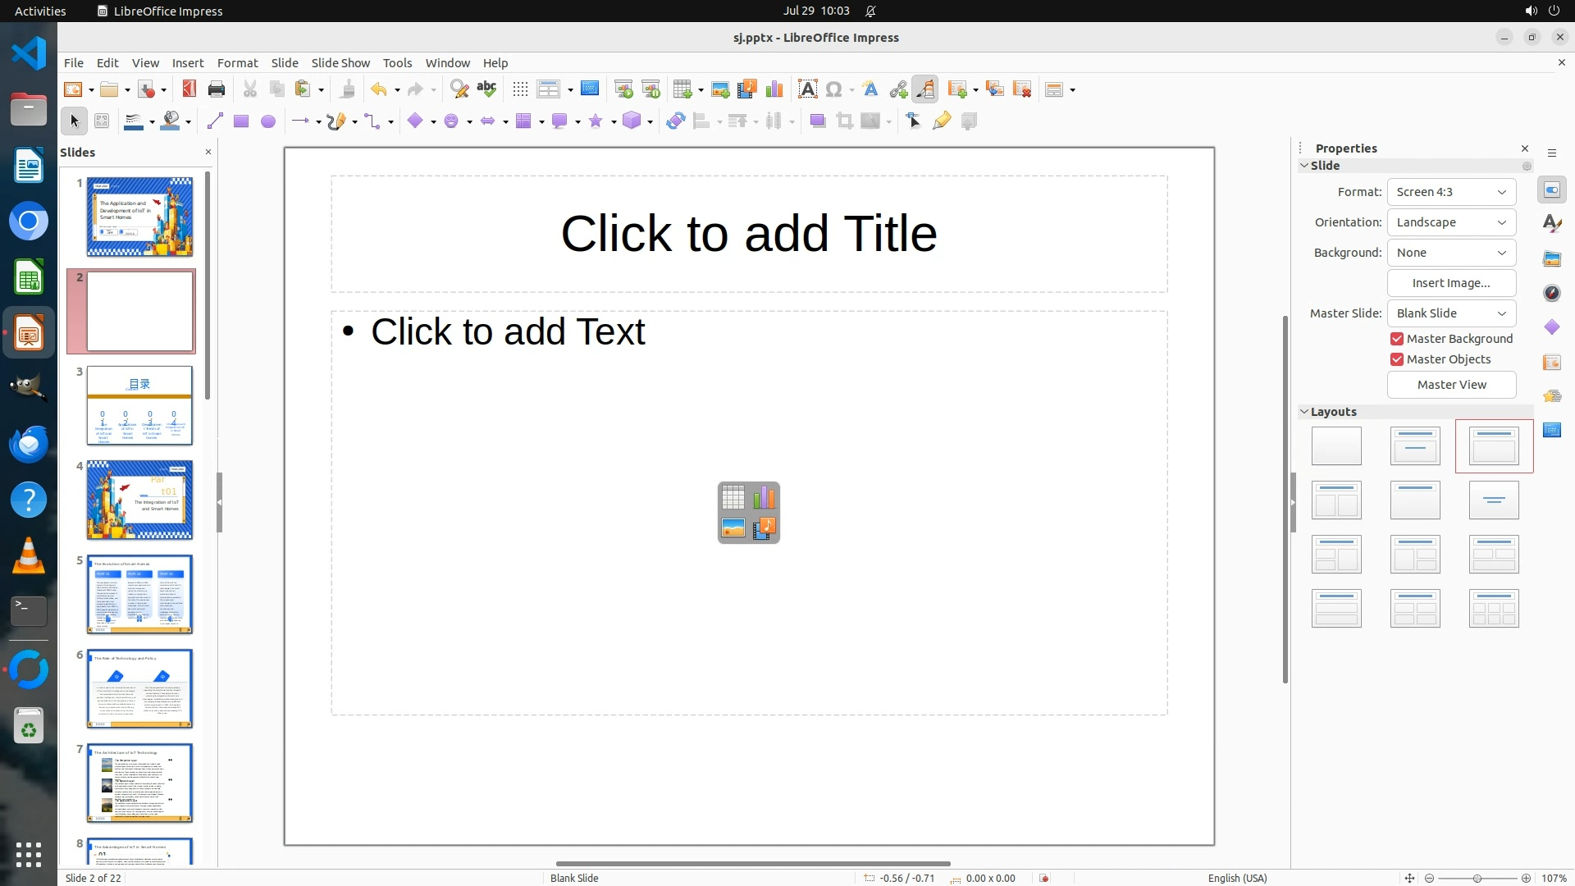
Task: Click the Master View button
Action: (x=1450, y=385)
